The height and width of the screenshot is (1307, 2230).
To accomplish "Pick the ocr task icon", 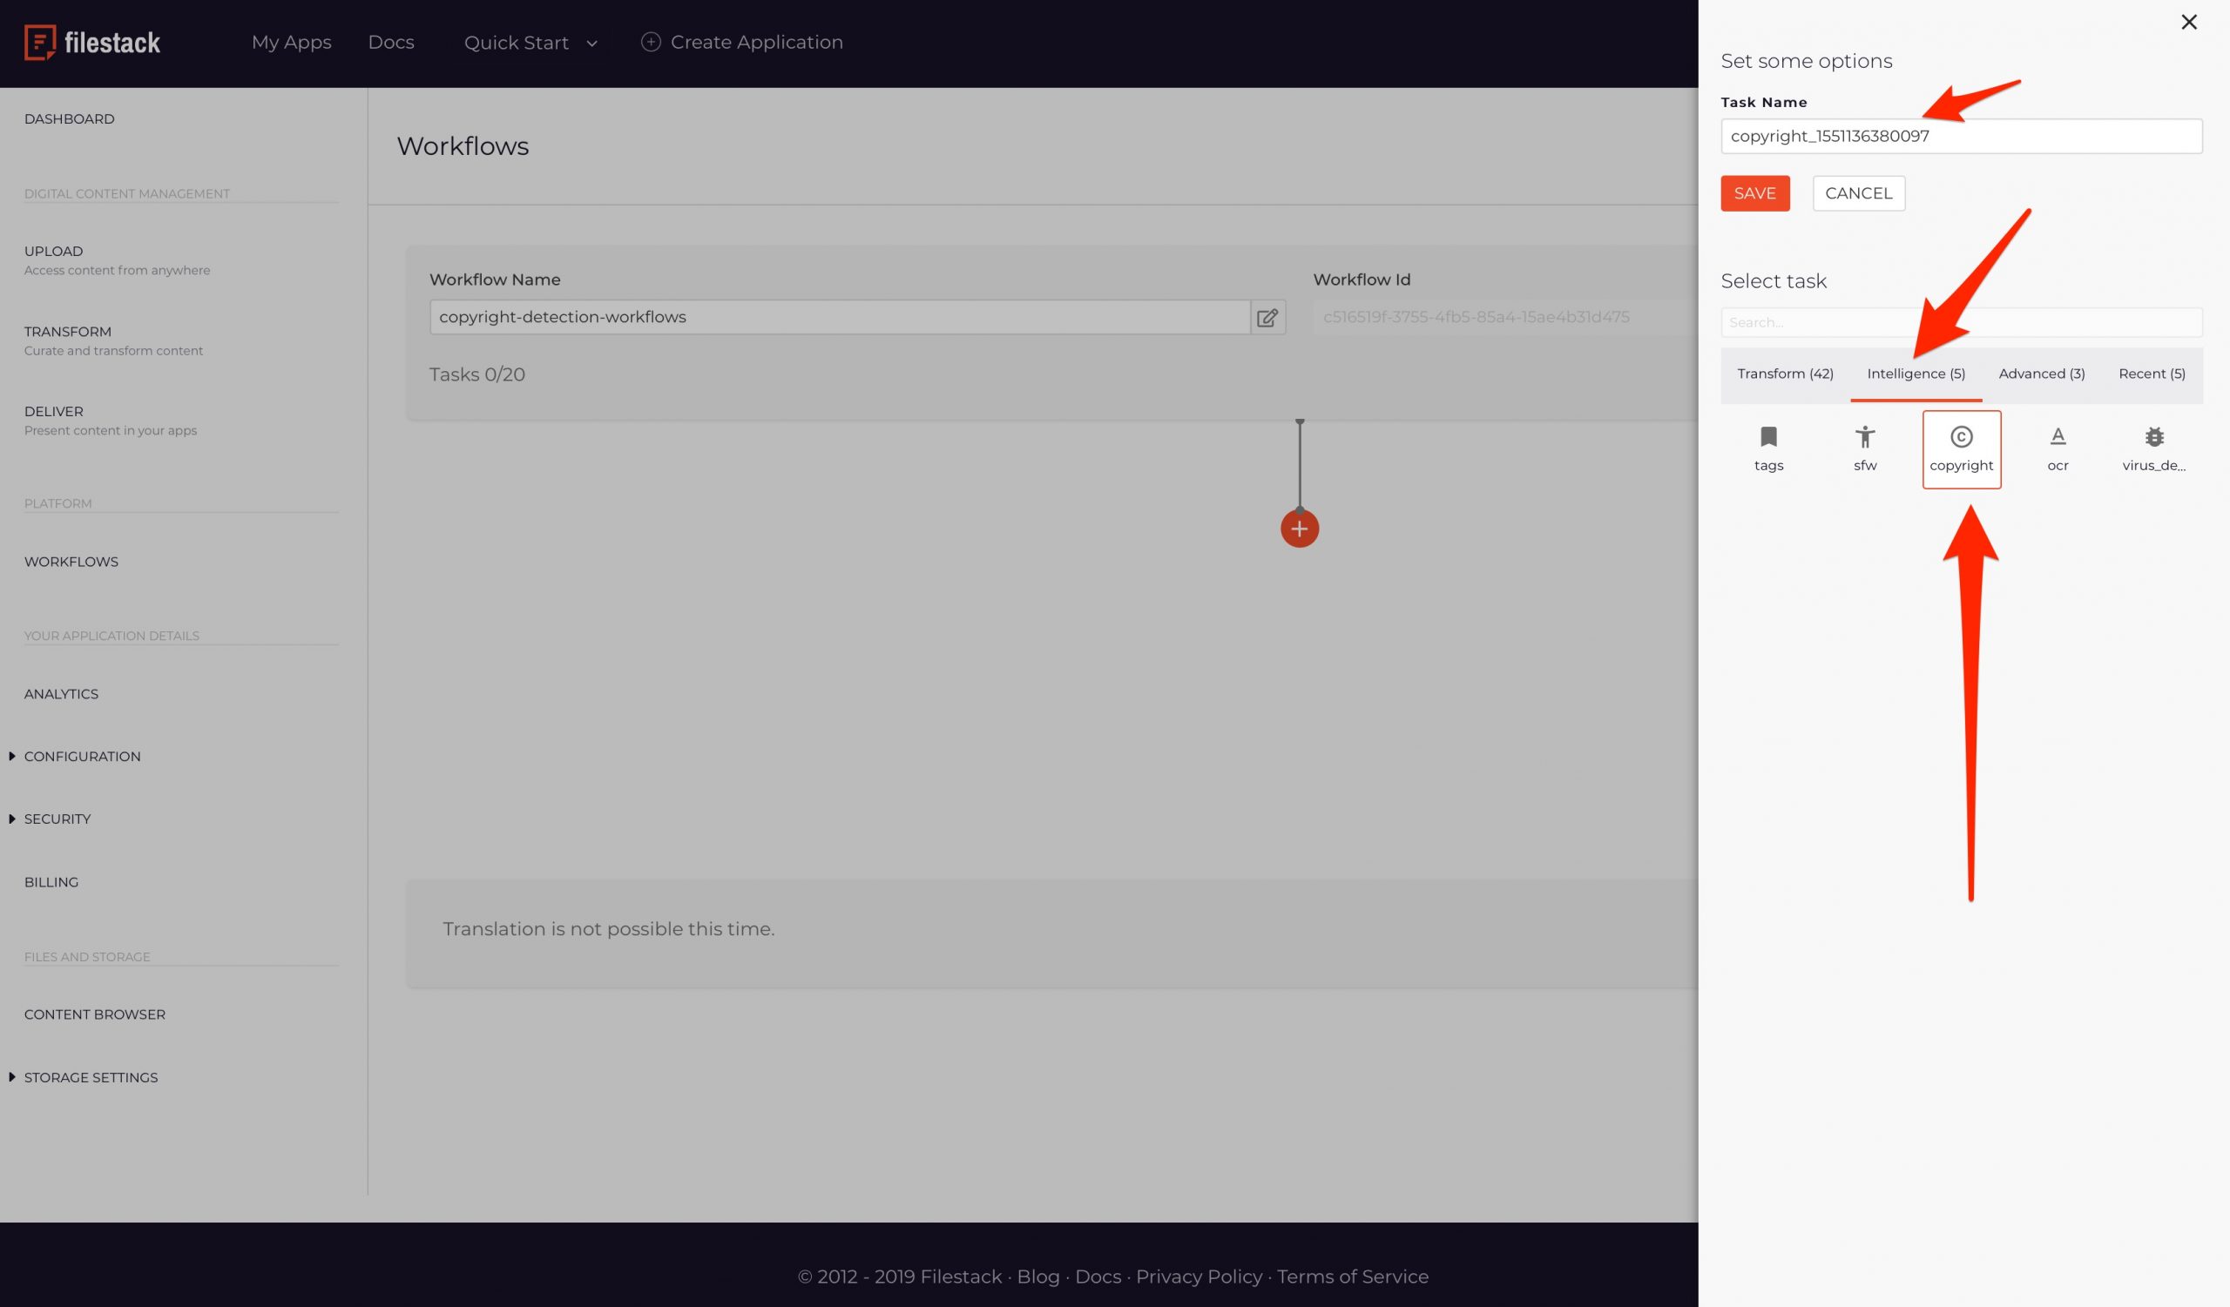I will coord(2058,448).
